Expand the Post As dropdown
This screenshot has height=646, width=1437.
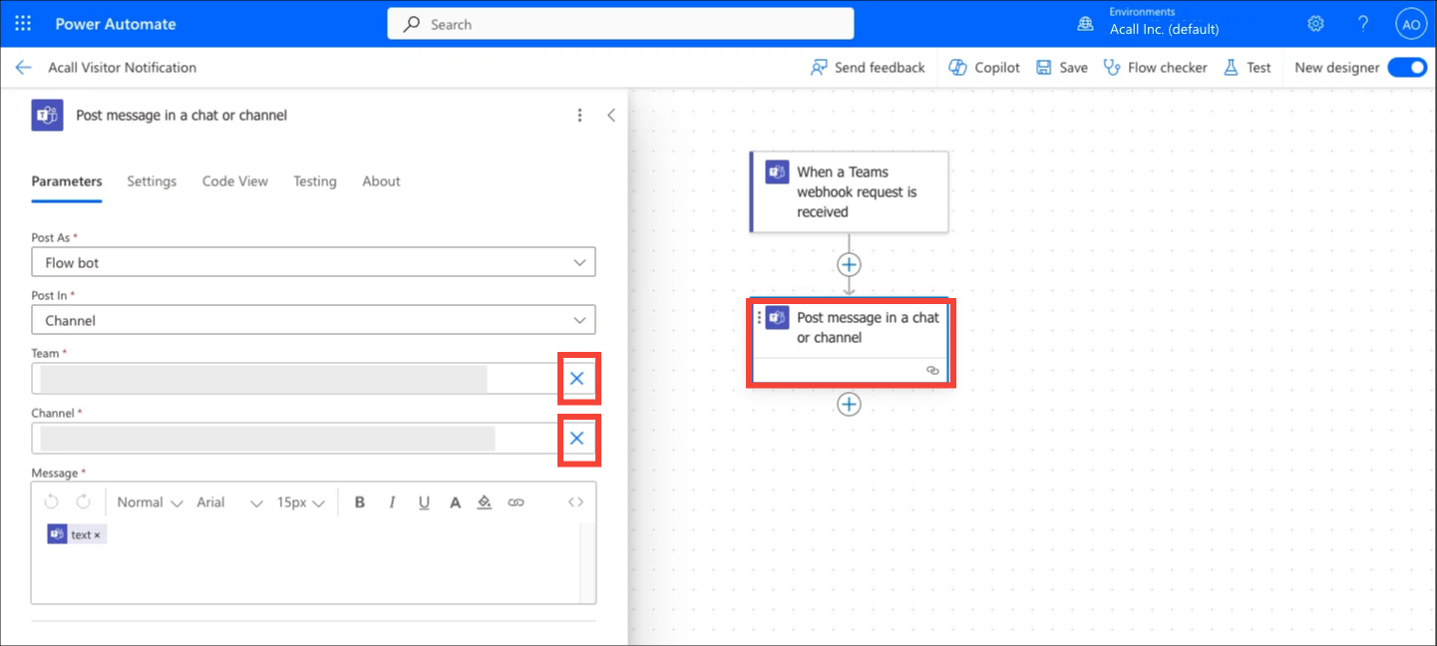(x=313, y=263)
